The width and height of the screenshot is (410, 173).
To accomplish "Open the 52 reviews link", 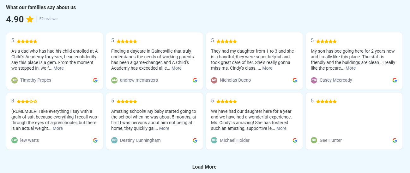I will click(x=48, y=19).
